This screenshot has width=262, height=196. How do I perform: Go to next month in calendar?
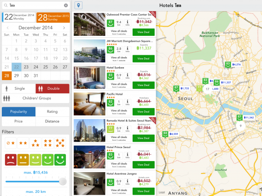pyautogui.click(x=64, y=28)
